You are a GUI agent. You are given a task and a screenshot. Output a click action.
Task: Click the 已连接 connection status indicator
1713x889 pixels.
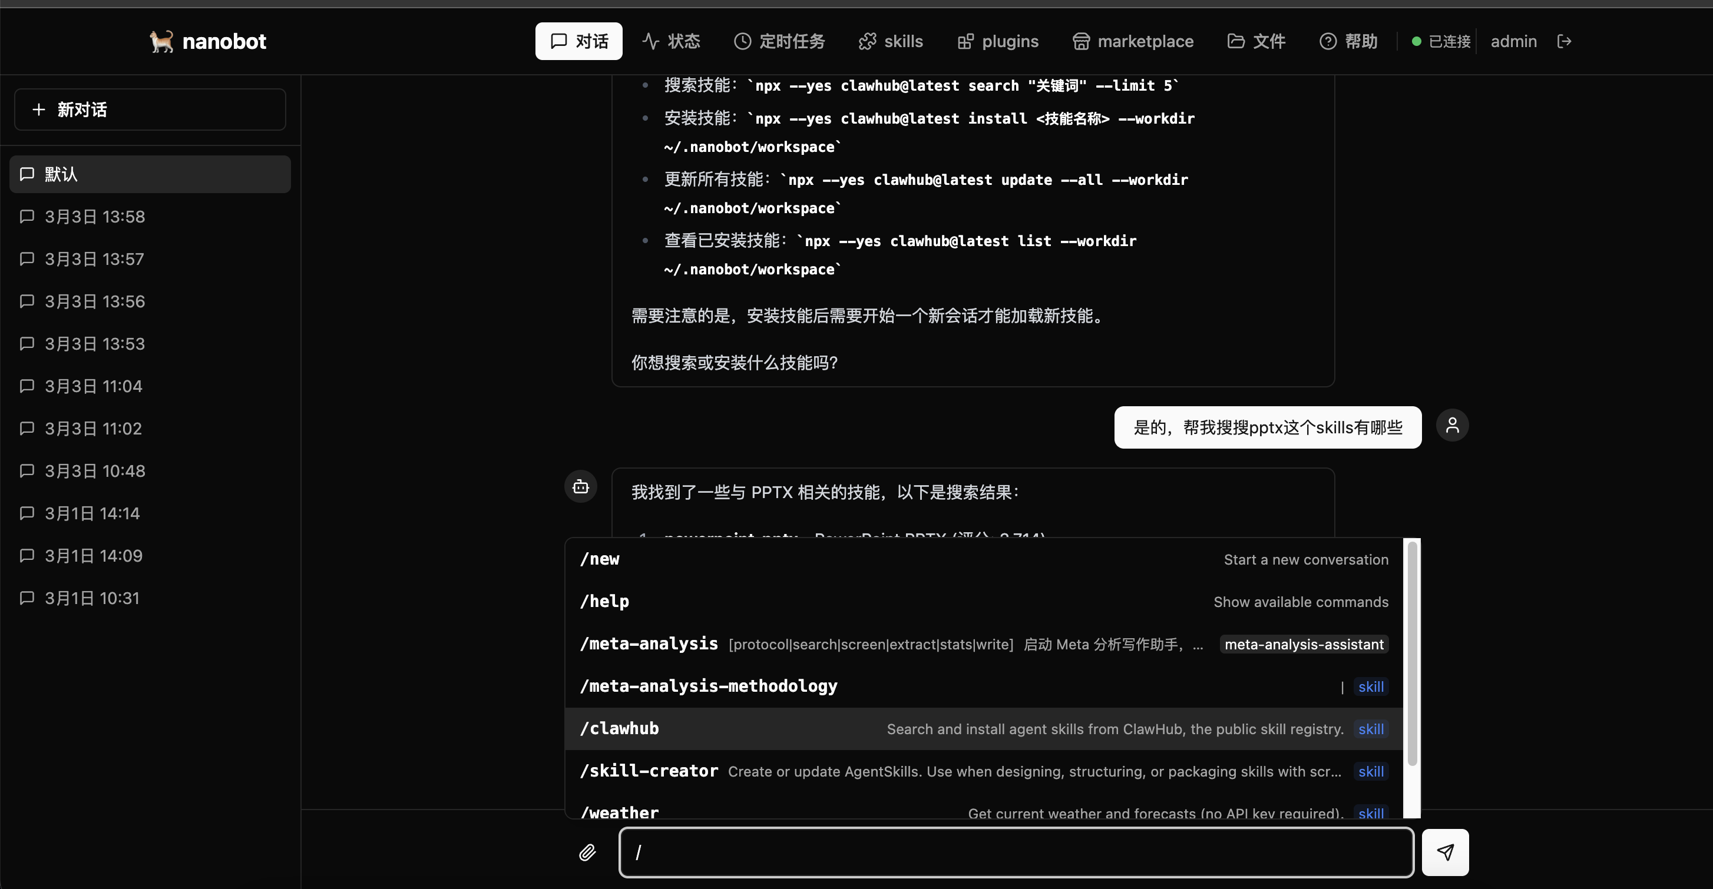[1440, 41]
